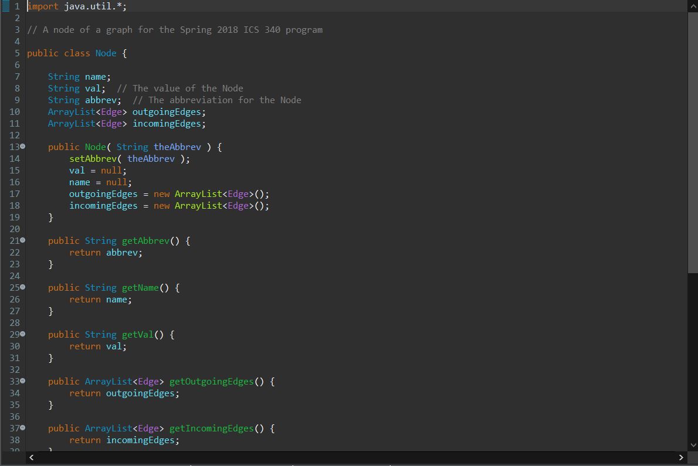The height and width of the screenshot is (466, 698).
Task: Select the import java.util statement
Action: click(76, 6)
